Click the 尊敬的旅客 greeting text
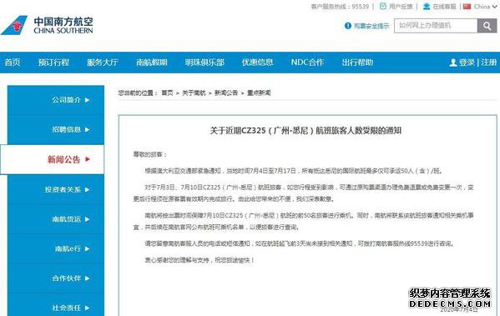The width and height of the screenshot is (500, 316). [x=150, y=154]
